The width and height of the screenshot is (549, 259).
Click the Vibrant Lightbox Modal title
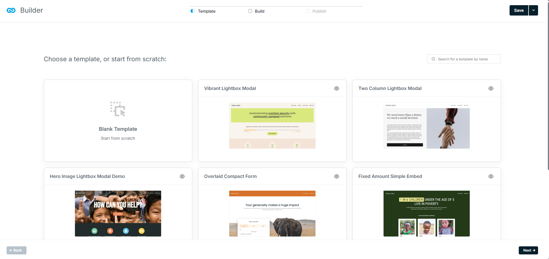tap(230, 89)
